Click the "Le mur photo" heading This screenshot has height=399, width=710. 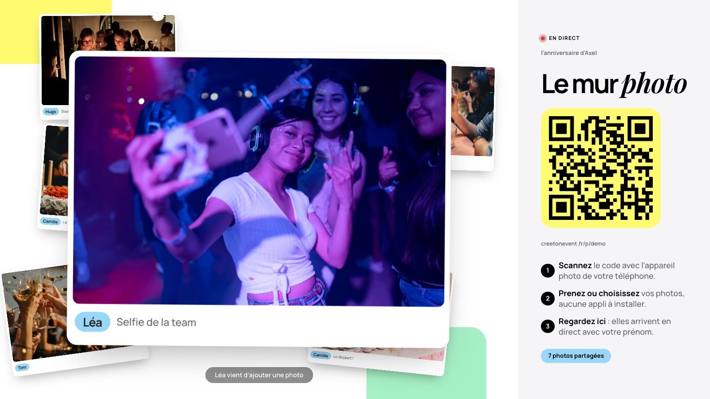pos(614,84)
